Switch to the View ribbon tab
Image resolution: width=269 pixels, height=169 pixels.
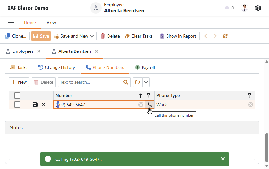(51, 22)
